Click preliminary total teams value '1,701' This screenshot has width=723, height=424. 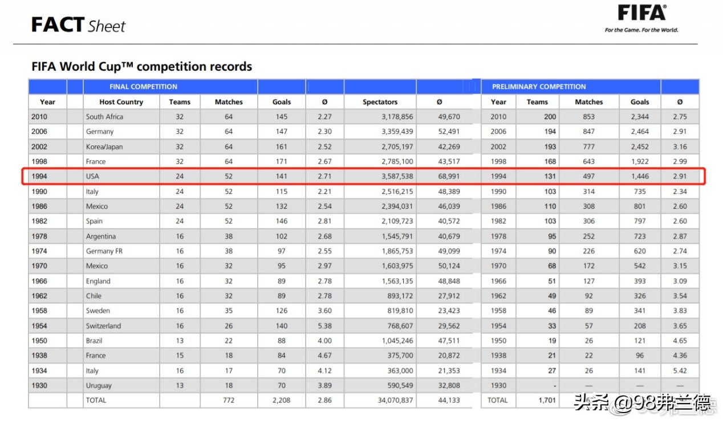point(547,401)
